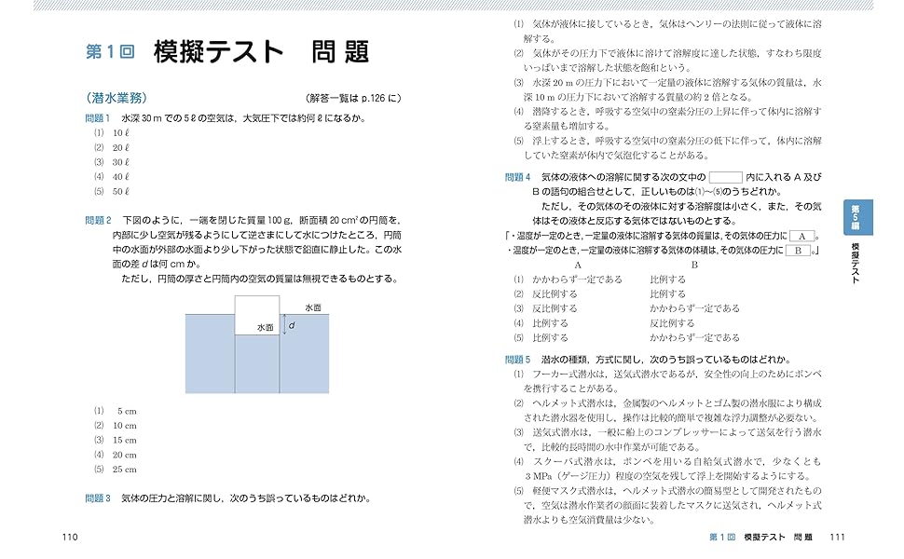Select the section heading '(潜水業務)'
The height and width of the screenshot is (559, 904).
coord(116,98)
